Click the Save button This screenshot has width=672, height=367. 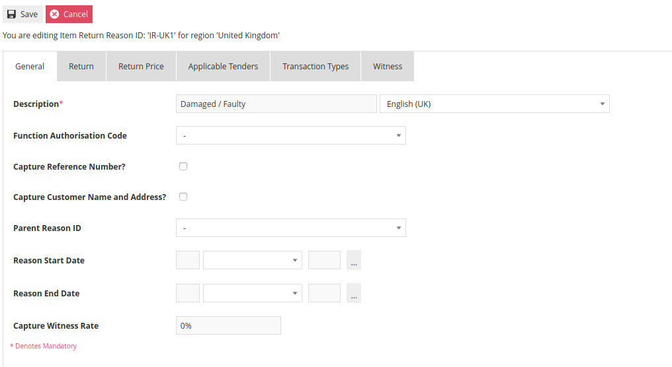tap(22, 14)
